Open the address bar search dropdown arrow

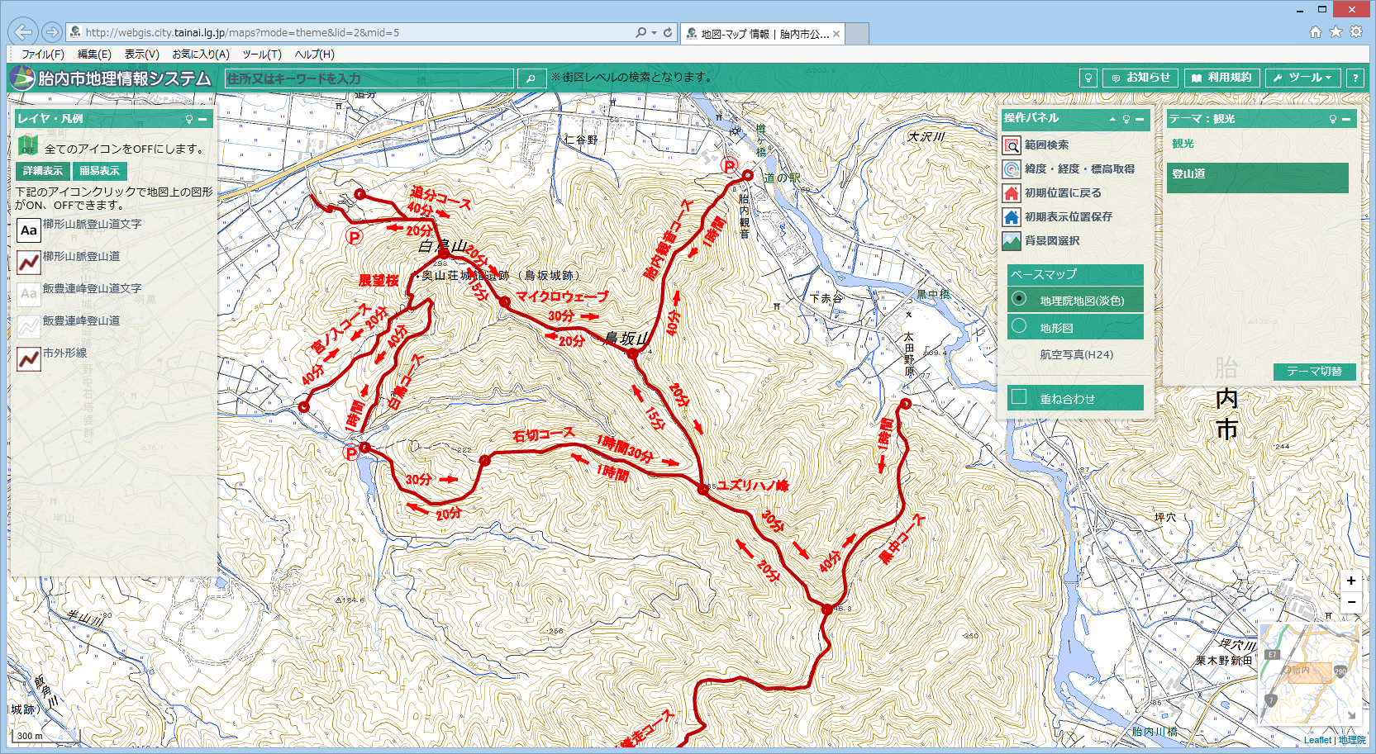point(654,32)
